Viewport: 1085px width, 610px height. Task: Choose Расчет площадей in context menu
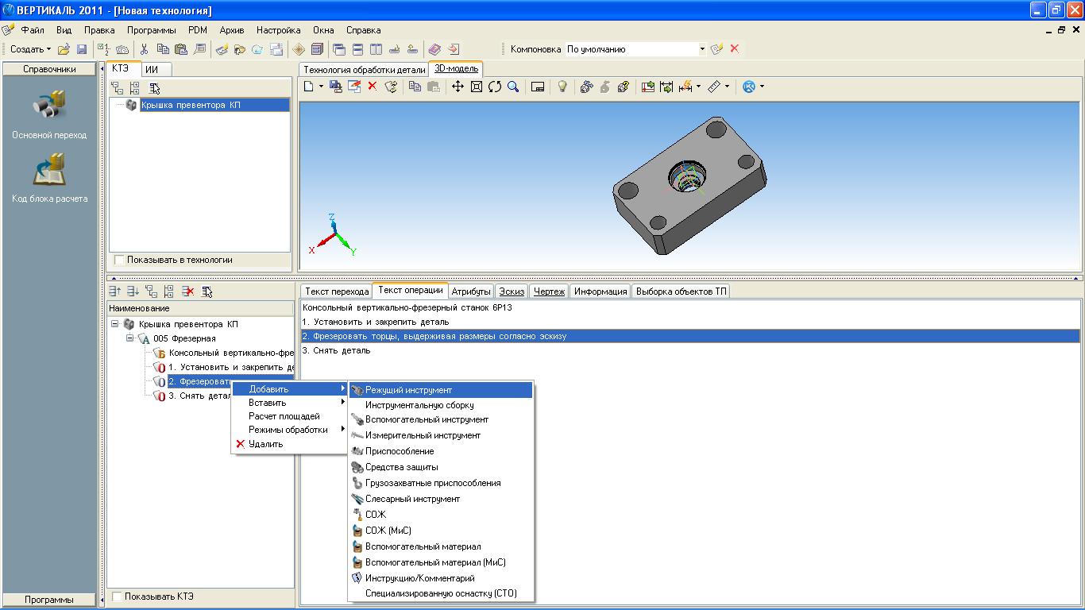[290, 416]
